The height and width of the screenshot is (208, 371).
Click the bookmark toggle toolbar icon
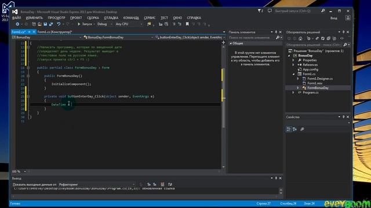tap(187, 24)
